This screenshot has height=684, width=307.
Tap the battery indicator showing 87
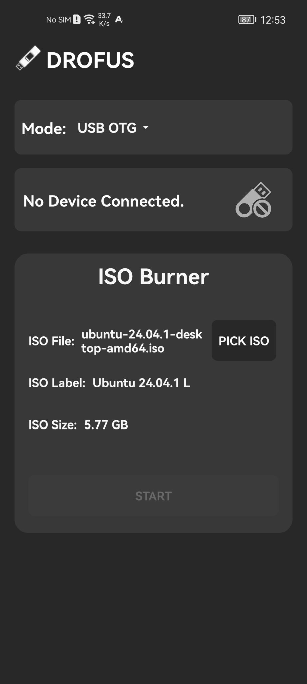click(246, 20)
